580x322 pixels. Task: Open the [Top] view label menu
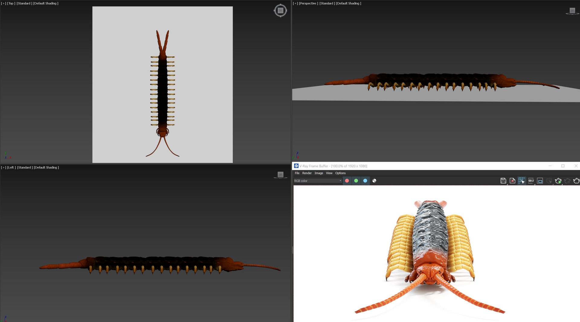11,3
